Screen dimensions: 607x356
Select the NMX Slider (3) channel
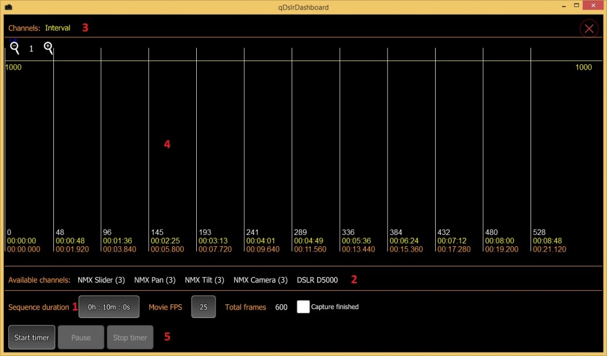(x=101, y=279)
